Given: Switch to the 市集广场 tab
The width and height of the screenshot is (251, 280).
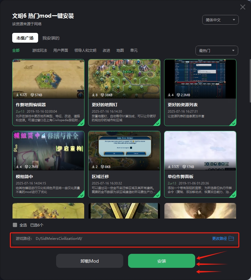Looking at the screenshot, I should coord(25,38).
